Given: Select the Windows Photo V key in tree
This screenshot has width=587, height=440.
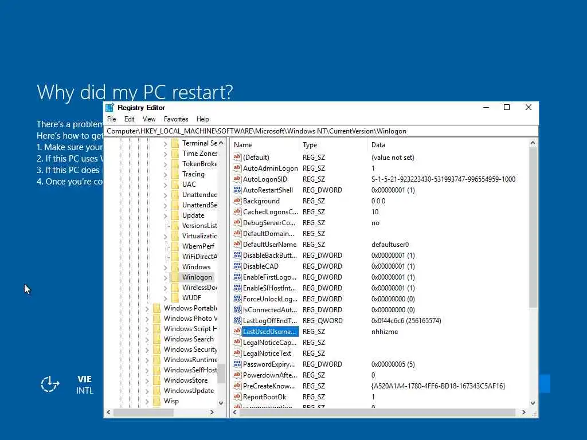Looking at the screenshot, I should click(190, 319).
